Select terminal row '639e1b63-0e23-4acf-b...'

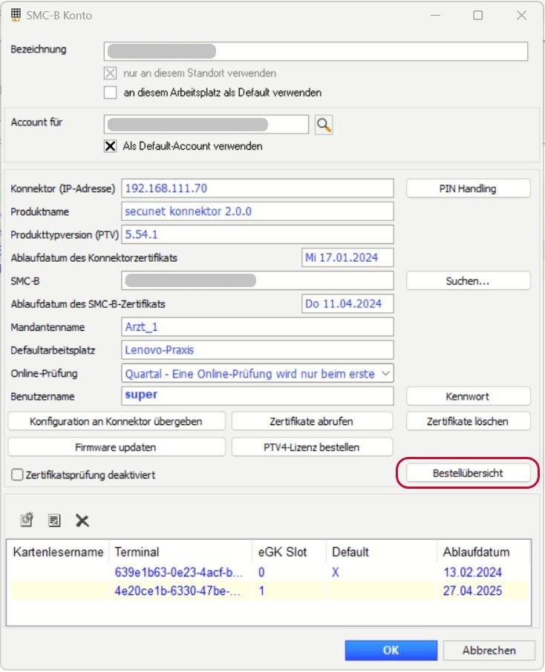269,572
